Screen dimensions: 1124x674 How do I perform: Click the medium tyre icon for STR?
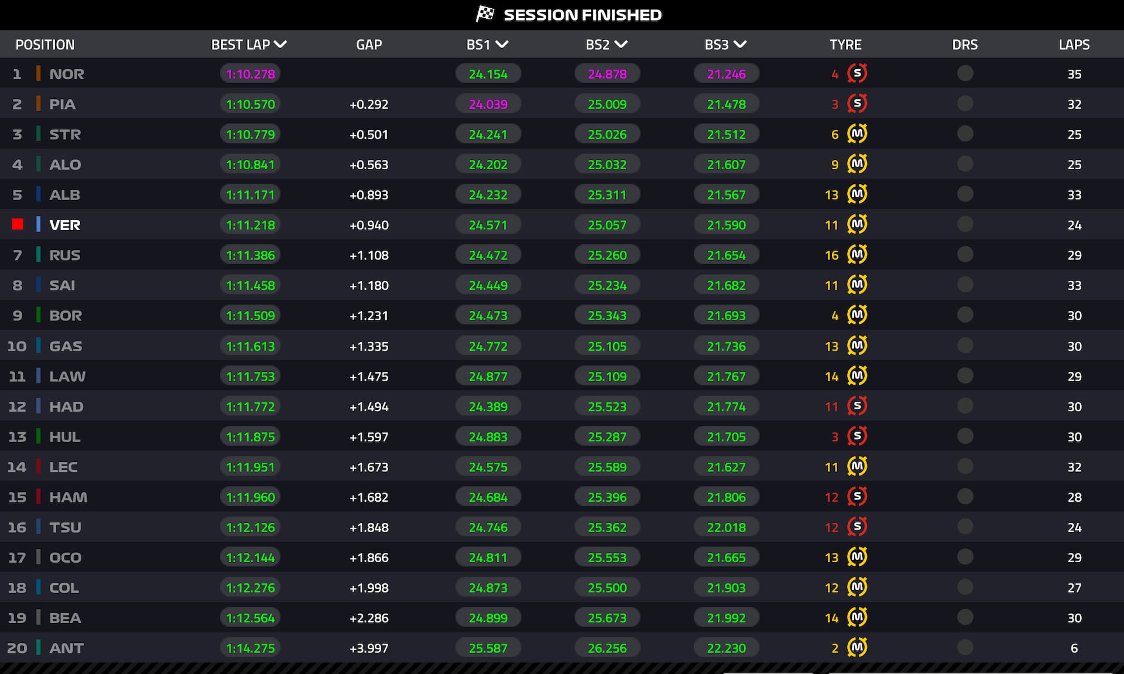click(x=857, y=134)
